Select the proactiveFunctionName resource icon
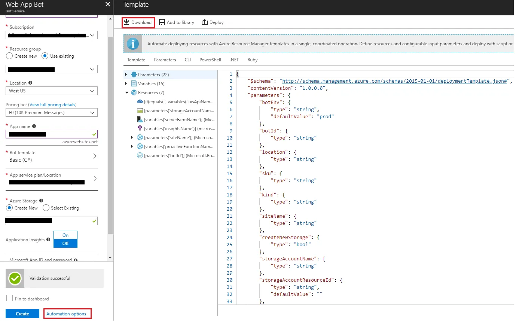This screenshot has height=321, width=516. pos(140,147)
